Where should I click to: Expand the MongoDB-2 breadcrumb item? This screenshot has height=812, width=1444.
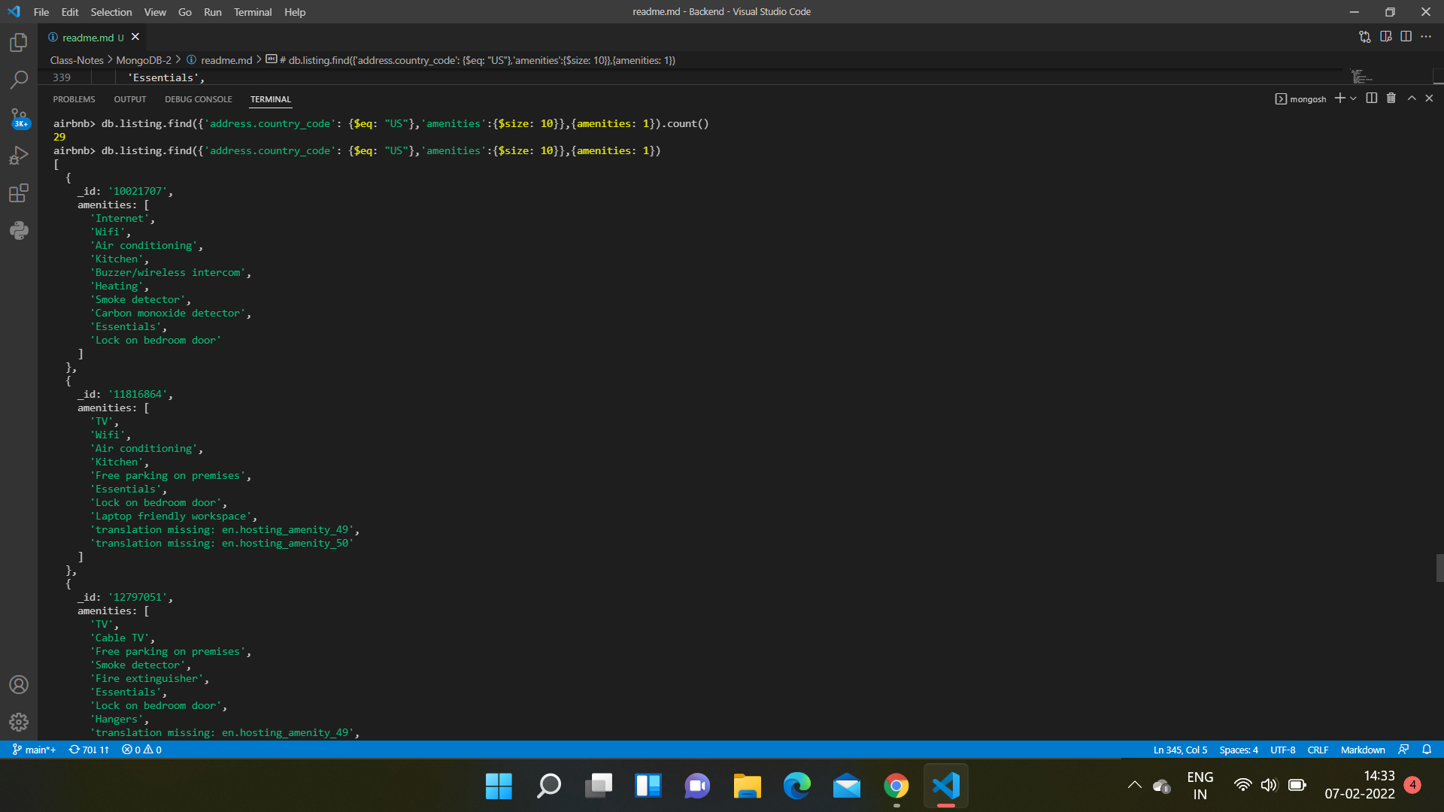(x=143, y=59)
